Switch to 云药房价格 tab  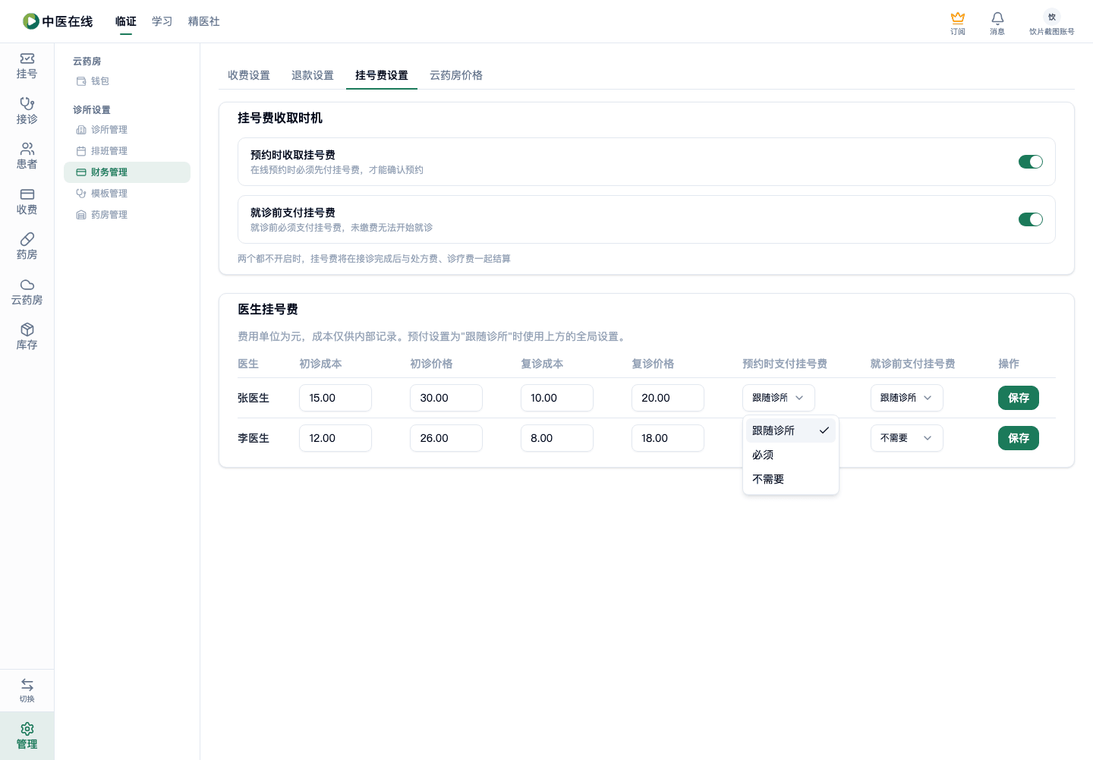(x=456, y=75)
